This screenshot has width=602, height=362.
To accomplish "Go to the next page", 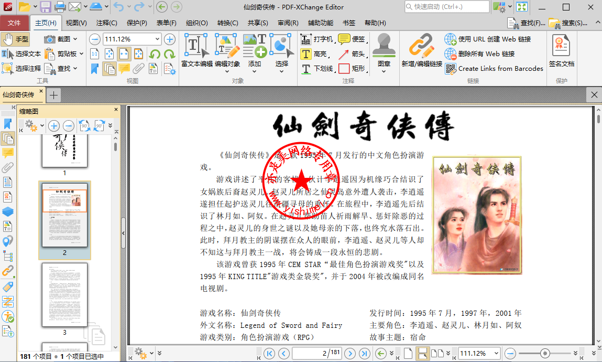I will pyautogui.click(x=350, y=353).
